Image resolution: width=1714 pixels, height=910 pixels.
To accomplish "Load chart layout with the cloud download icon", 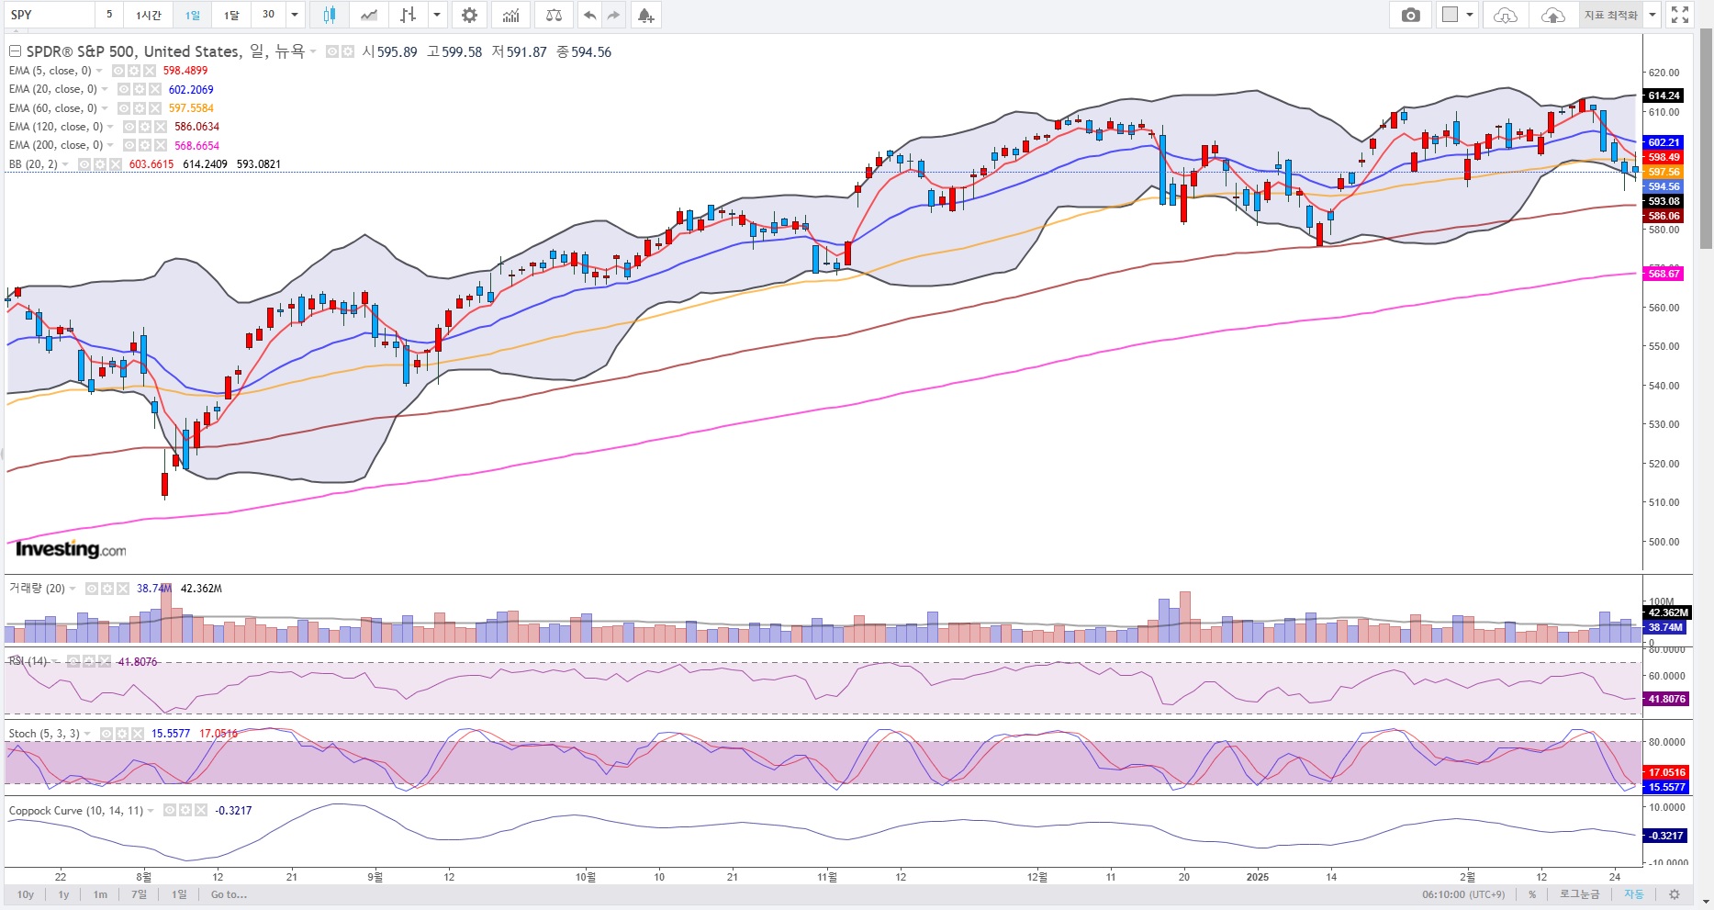I will (1506, 15).
